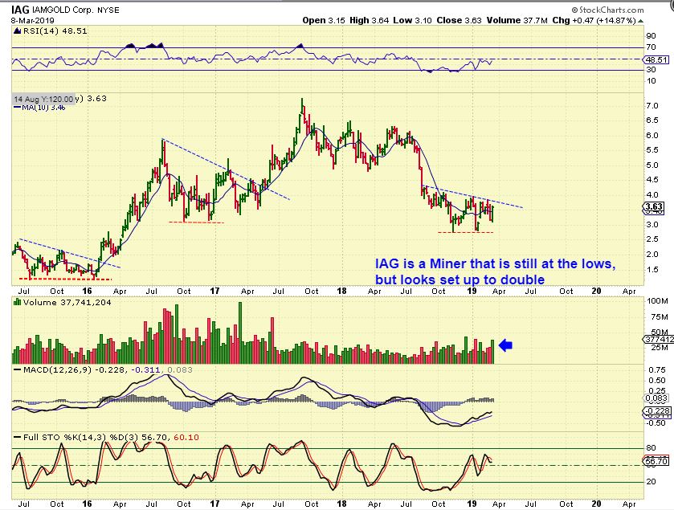Select the 8-Mar-2019 chart date
Viewport: 674px width, 510px height.
(x=33, y=20)
